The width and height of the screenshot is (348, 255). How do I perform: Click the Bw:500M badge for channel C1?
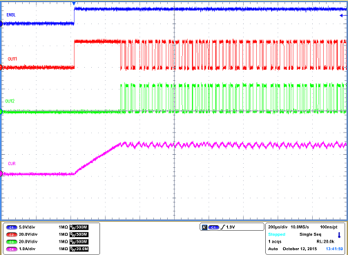[x=79, y=227]
